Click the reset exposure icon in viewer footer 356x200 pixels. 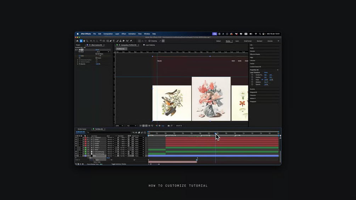159,126
